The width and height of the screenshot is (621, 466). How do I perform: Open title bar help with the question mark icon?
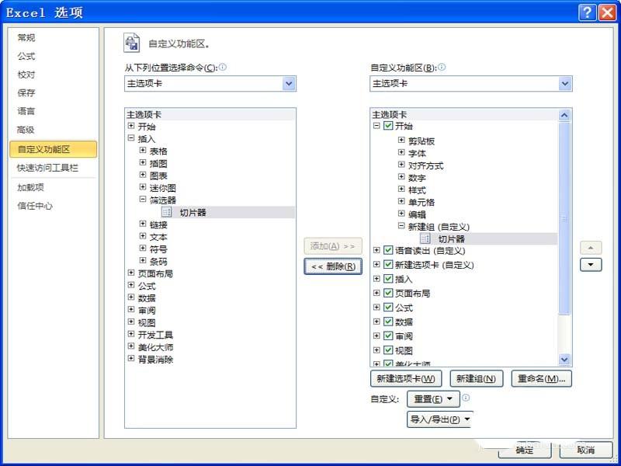point(586,12)
